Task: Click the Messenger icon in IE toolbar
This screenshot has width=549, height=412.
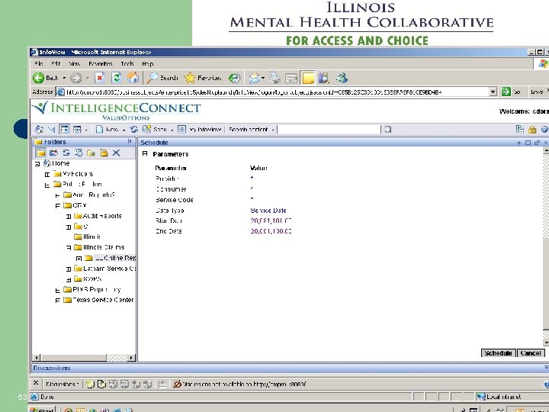Action: (x=342, y=78)
